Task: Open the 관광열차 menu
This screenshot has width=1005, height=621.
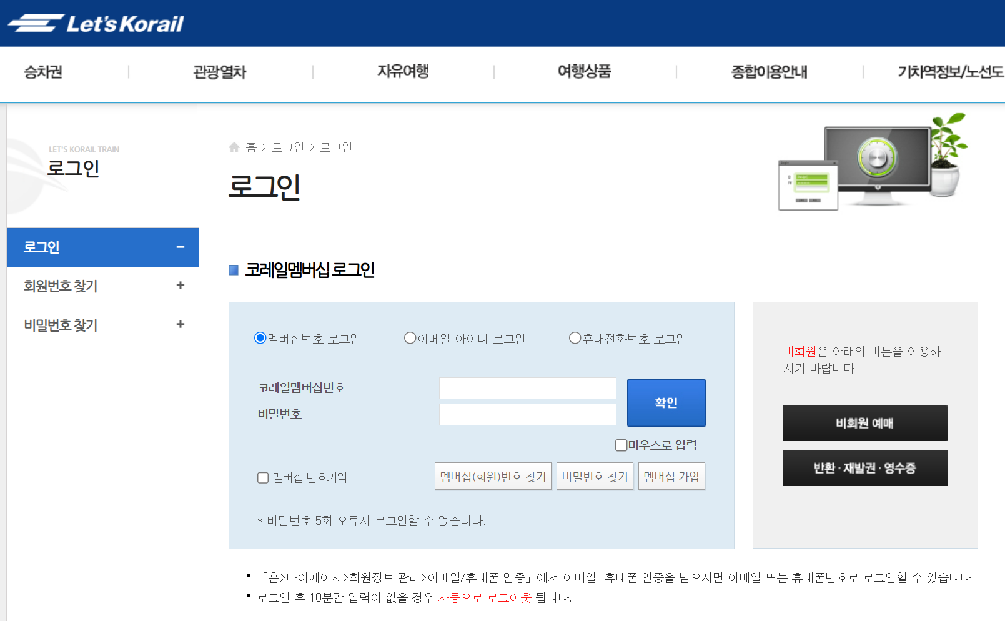Action: 220,72
